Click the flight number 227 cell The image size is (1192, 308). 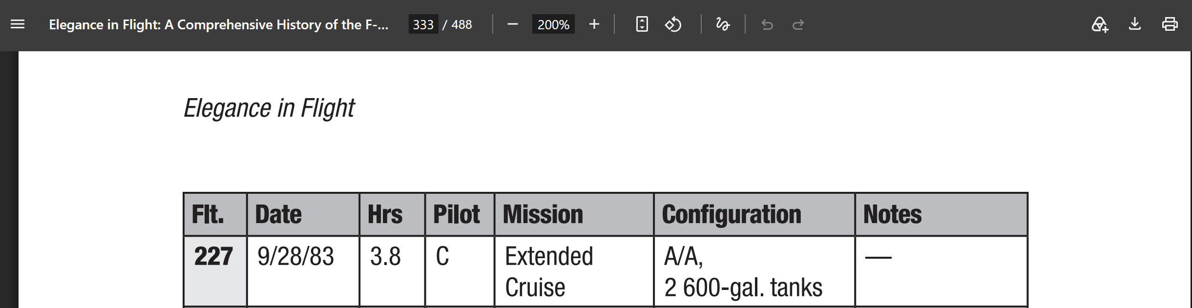215,271
